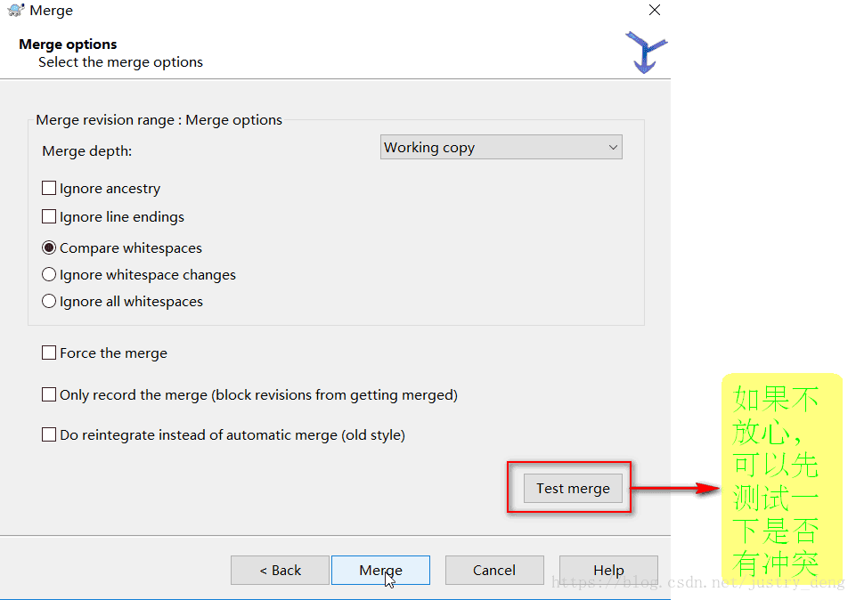Close the Merge dialog window
Image resolution: width=856 pixels, height=600 pixels.
[655, 10]
